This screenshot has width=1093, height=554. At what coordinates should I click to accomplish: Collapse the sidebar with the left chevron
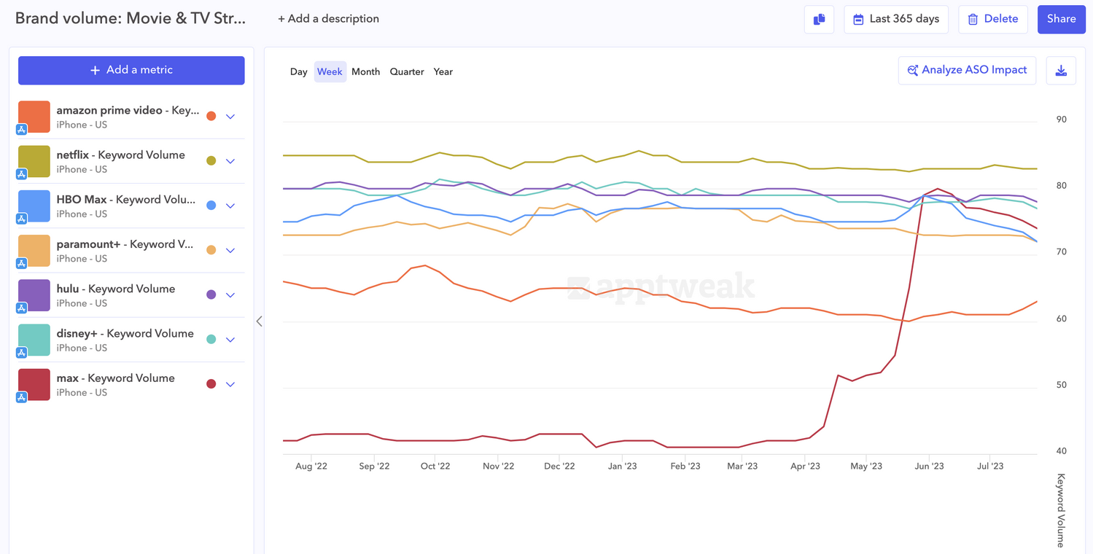259,321
